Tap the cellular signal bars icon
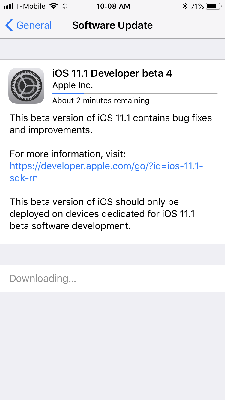 pos(9,6)
